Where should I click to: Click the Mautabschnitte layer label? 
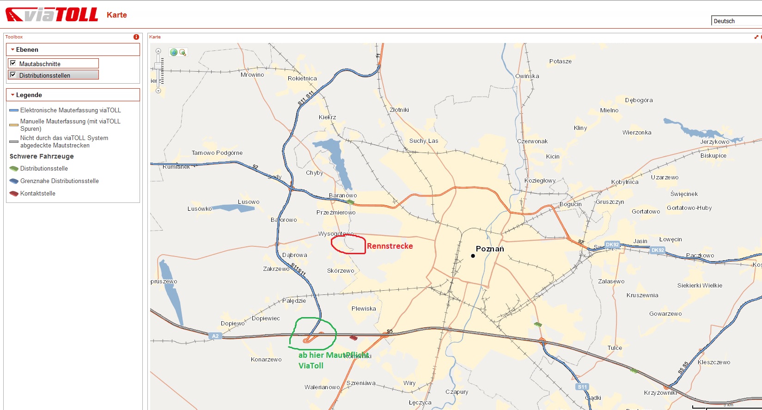[x=40, y=64]
